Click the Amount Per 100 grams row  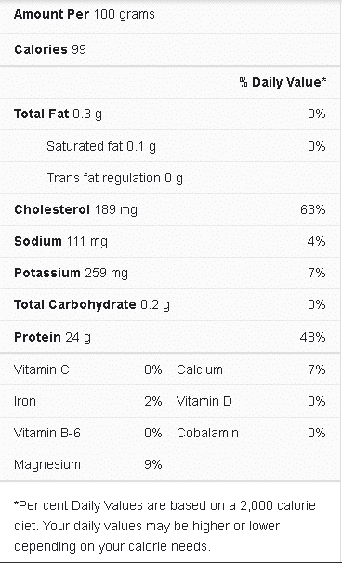tap(170, 15)
